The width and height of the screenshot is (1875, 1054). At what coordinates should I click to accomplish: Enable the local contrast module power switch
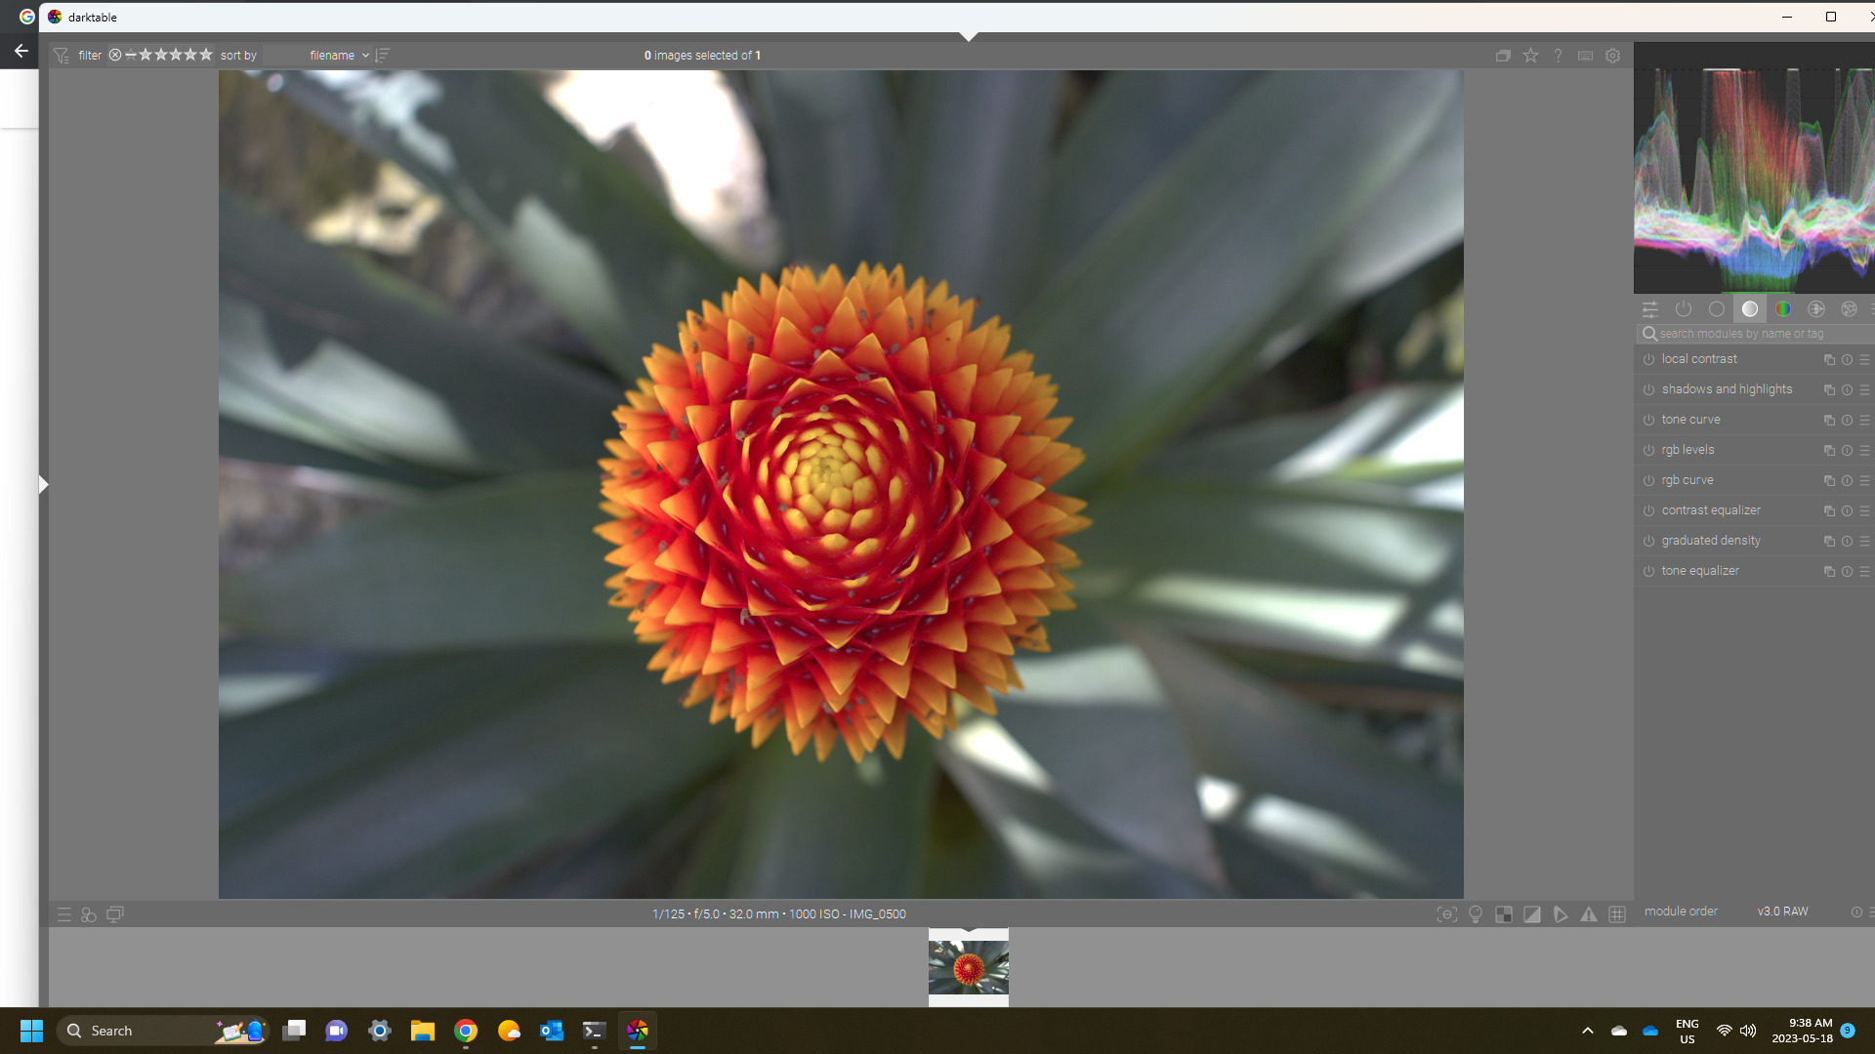pos(1648,360)
